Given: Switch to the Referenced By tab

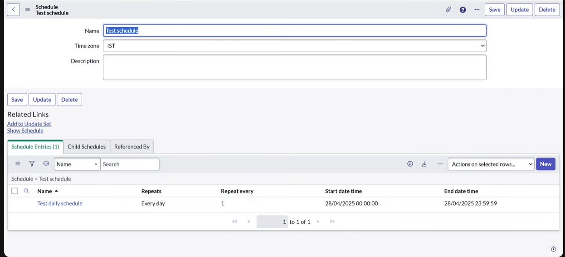Looking at the screenshot, I should point(132,147).
